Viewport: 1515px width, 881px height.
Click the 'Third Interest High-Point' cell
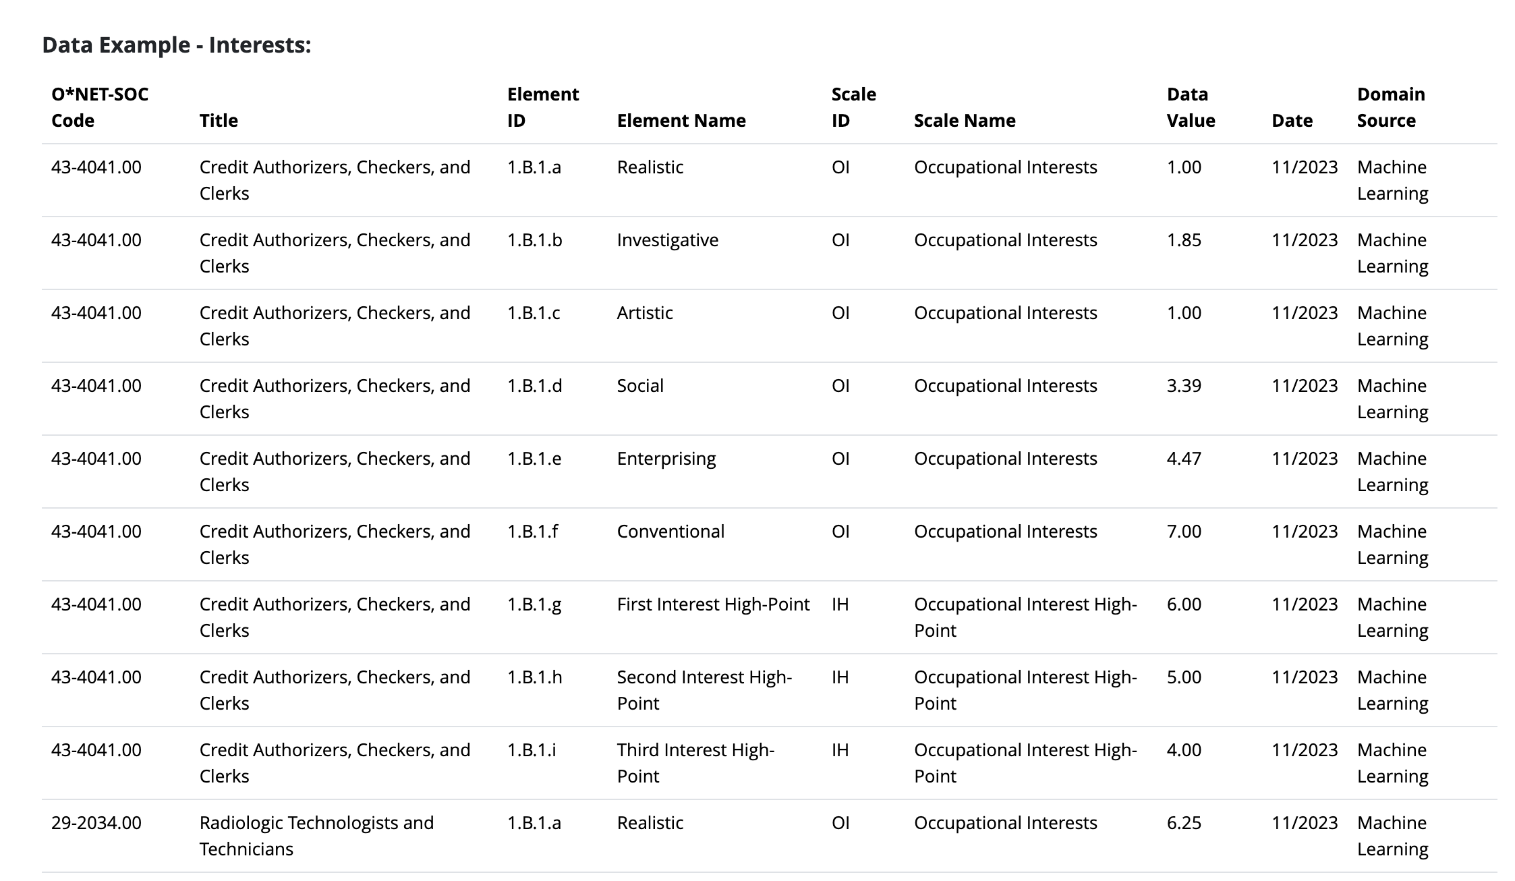(x=695, y=763)
